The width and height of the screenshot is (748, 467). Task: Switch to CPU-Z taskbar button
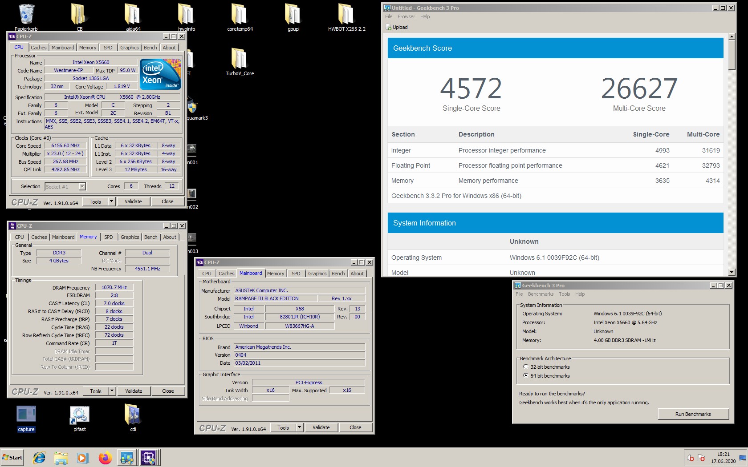point(149,458)
